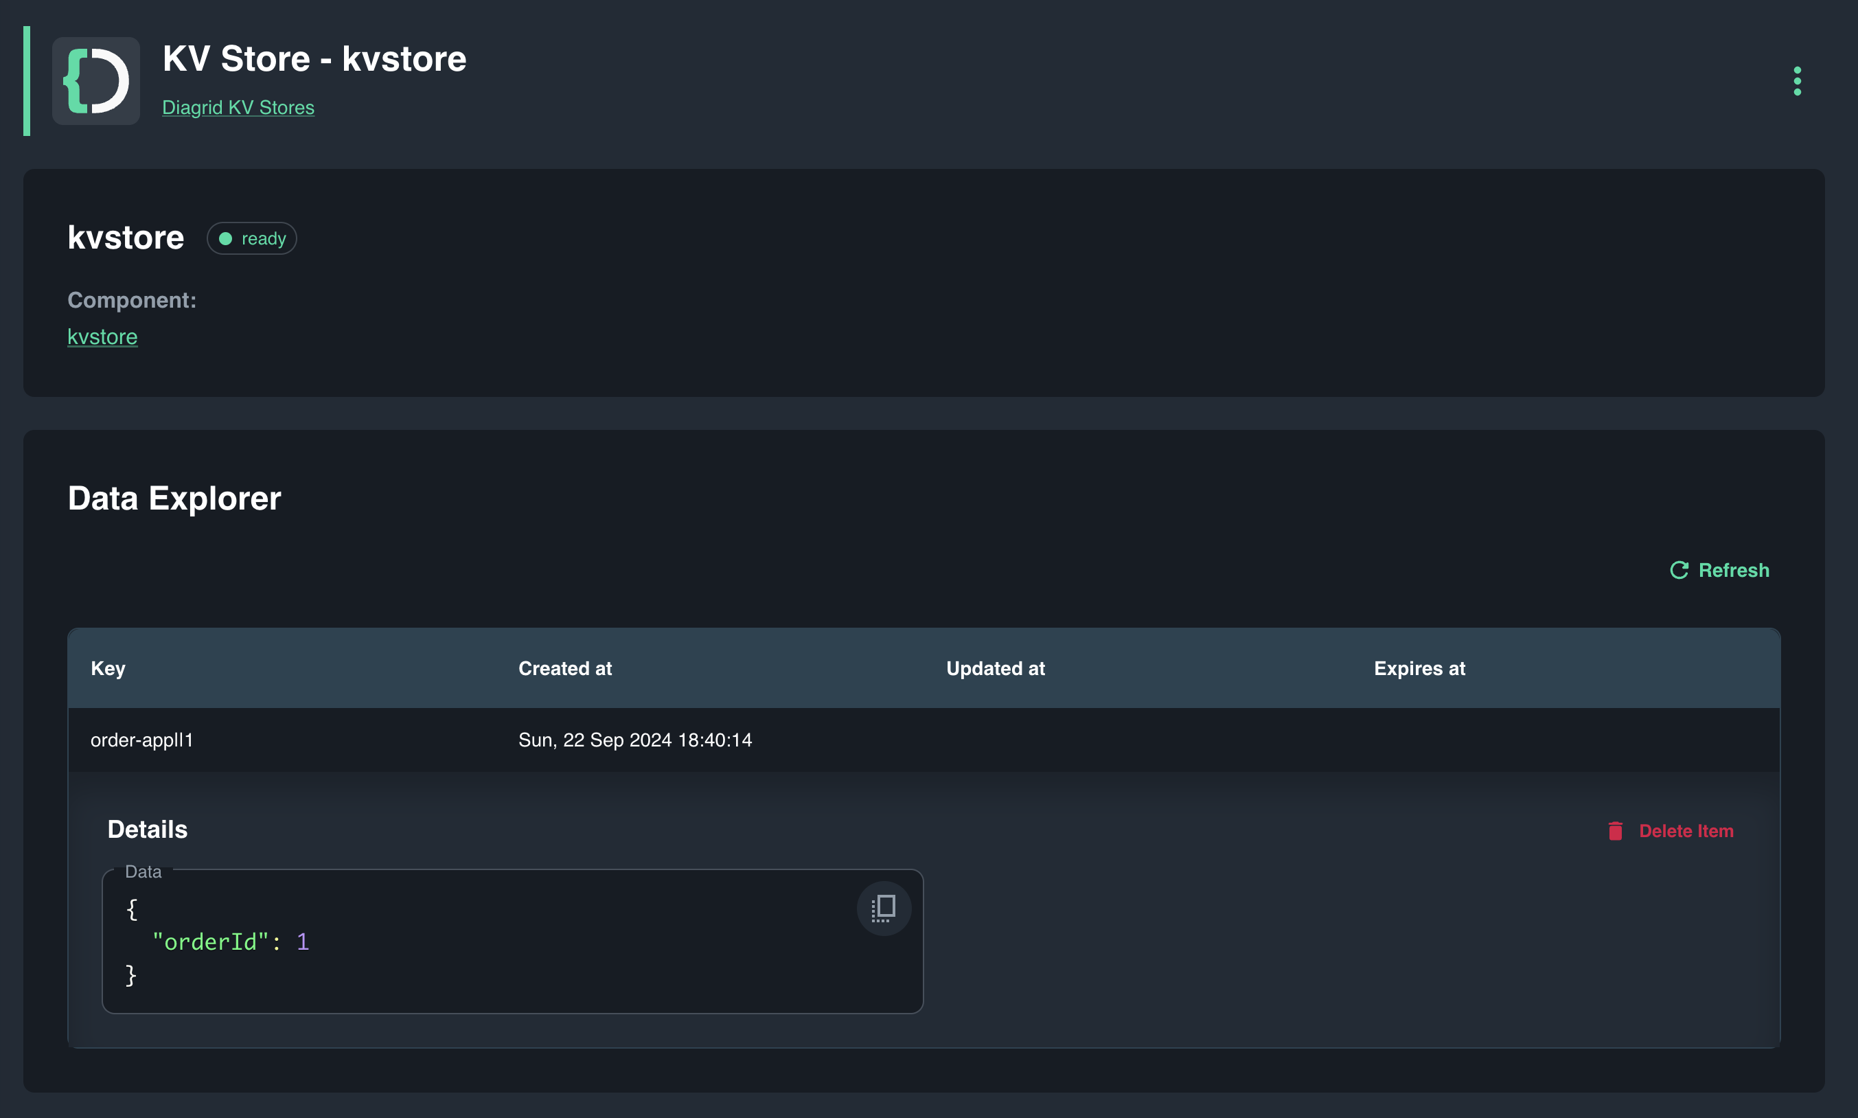This screenshot has height=1118, width=1858.
Task: Delete Item from the details panel
Action: pos(1671,831)
